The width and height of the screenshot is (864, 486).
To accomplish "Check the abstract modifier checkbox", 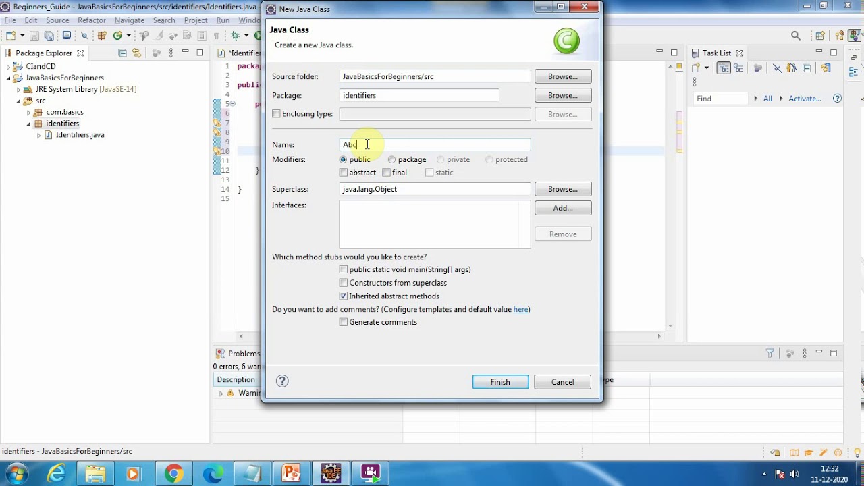I will tap(344, 173).
